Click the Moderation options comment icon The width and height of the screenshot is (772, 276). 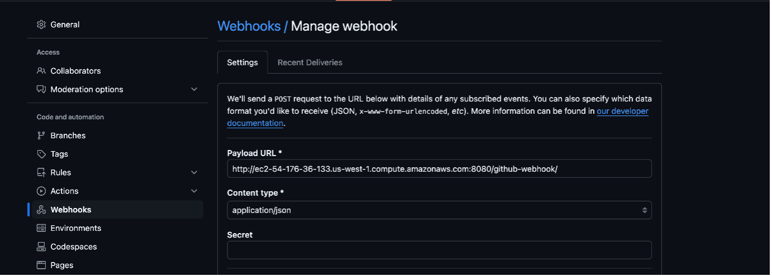click(41, 89)
